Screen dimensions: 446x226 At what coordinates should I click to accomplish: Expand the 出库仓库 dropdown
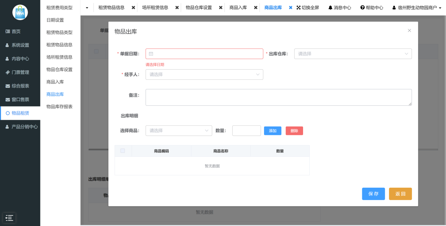(x=353, y=54)
